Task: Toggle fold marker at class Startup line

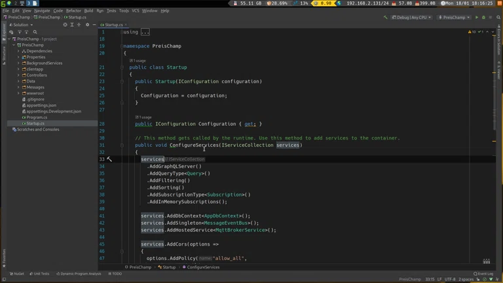Action: (122, 67)
